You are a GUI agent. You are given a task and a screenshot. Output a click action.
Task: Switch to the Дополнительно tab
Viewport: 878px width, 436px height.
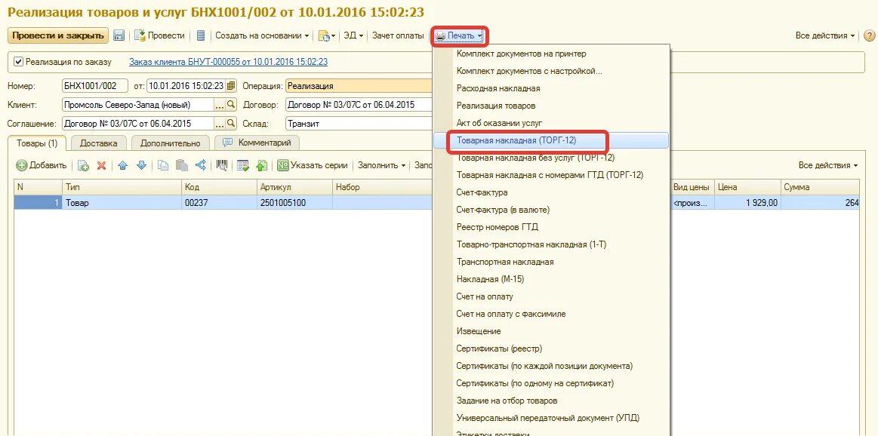point(170,143)
